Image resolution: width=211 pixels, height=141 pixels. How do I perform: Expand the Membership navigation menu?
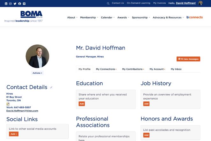pos(89,18)
